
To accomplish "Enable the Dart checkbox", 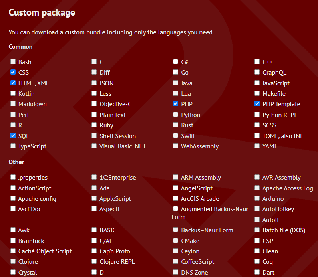I will pos(257,272).
